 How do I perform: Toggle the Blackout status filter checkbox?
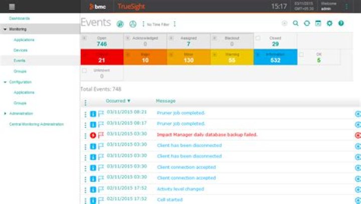[215, 38]
